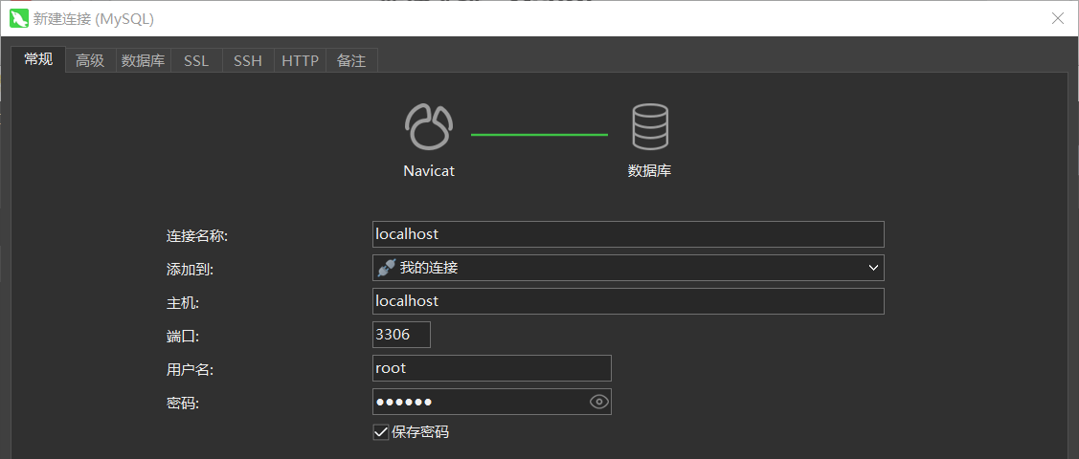
Task: Click the 用户名: label
Action: [x=190, y=370]
